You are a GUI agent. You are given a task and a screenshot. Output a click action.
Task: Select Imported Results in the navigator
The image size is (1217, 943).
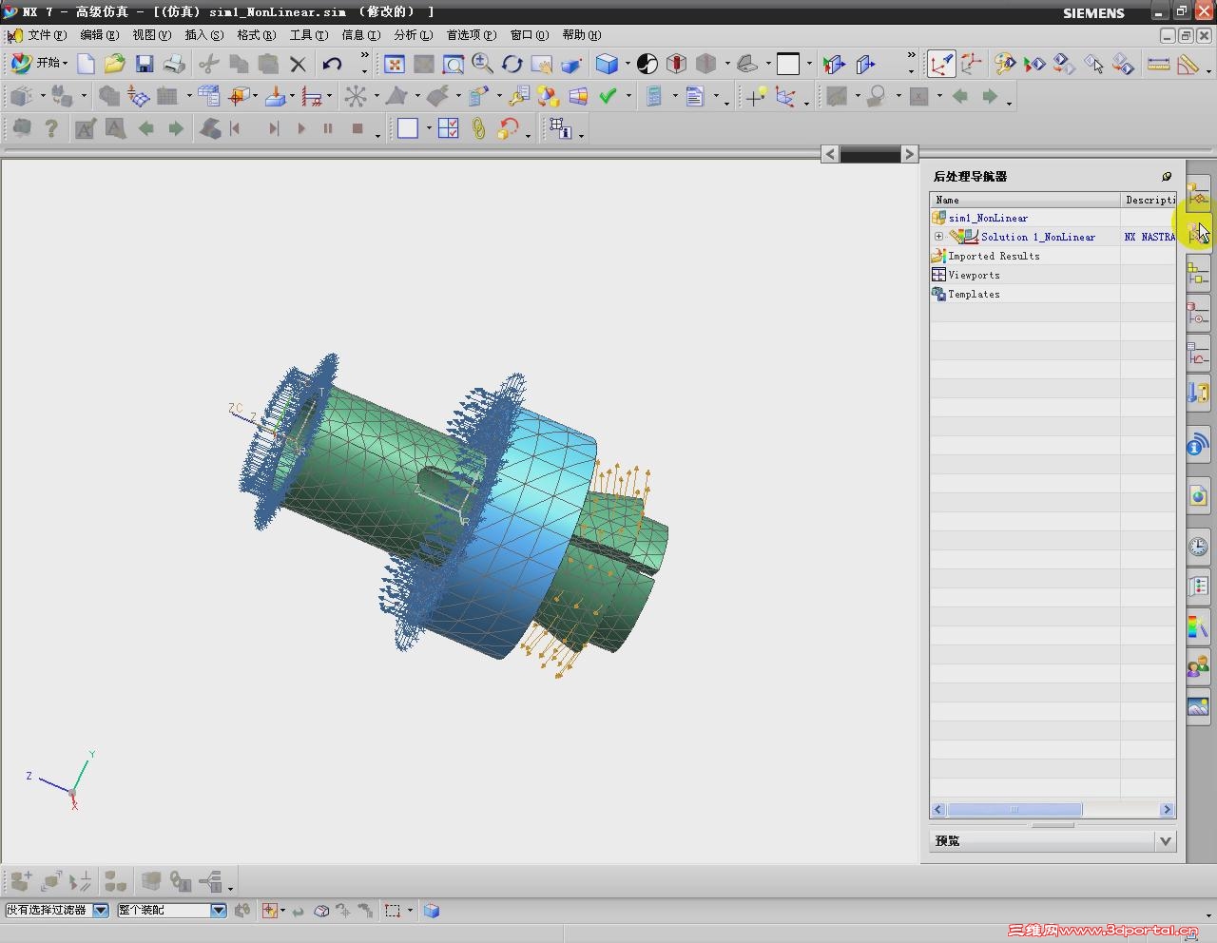(994, 256)
